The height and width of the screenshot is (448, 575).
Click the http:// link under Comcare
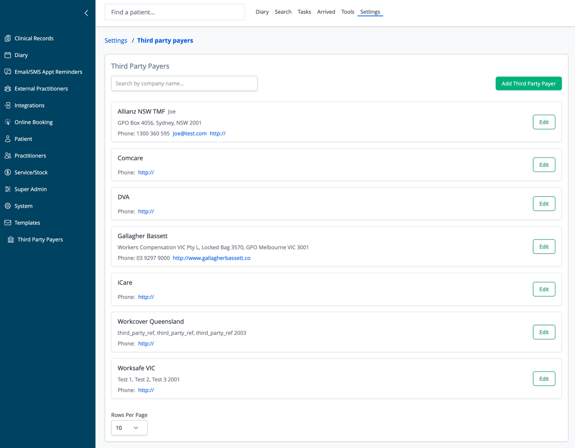[146, 173]
